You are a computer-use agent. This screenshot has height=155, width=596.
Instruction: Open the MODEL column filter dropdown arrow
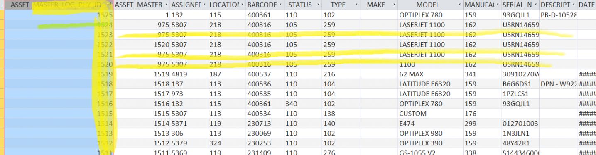tap(459, 5)
